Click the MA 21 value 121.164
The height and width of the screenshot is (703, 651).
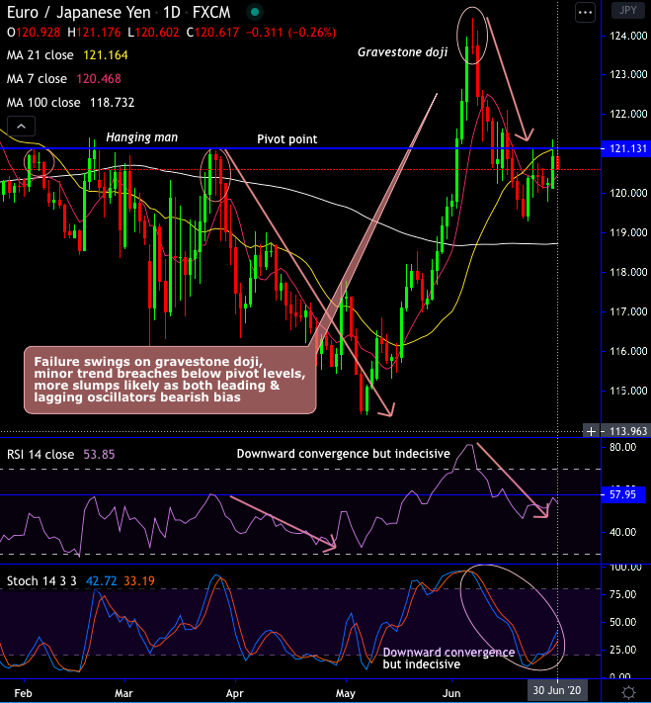click(x=106, y=55)
